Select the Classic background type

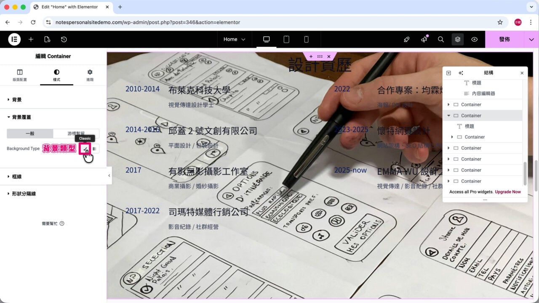85,149
